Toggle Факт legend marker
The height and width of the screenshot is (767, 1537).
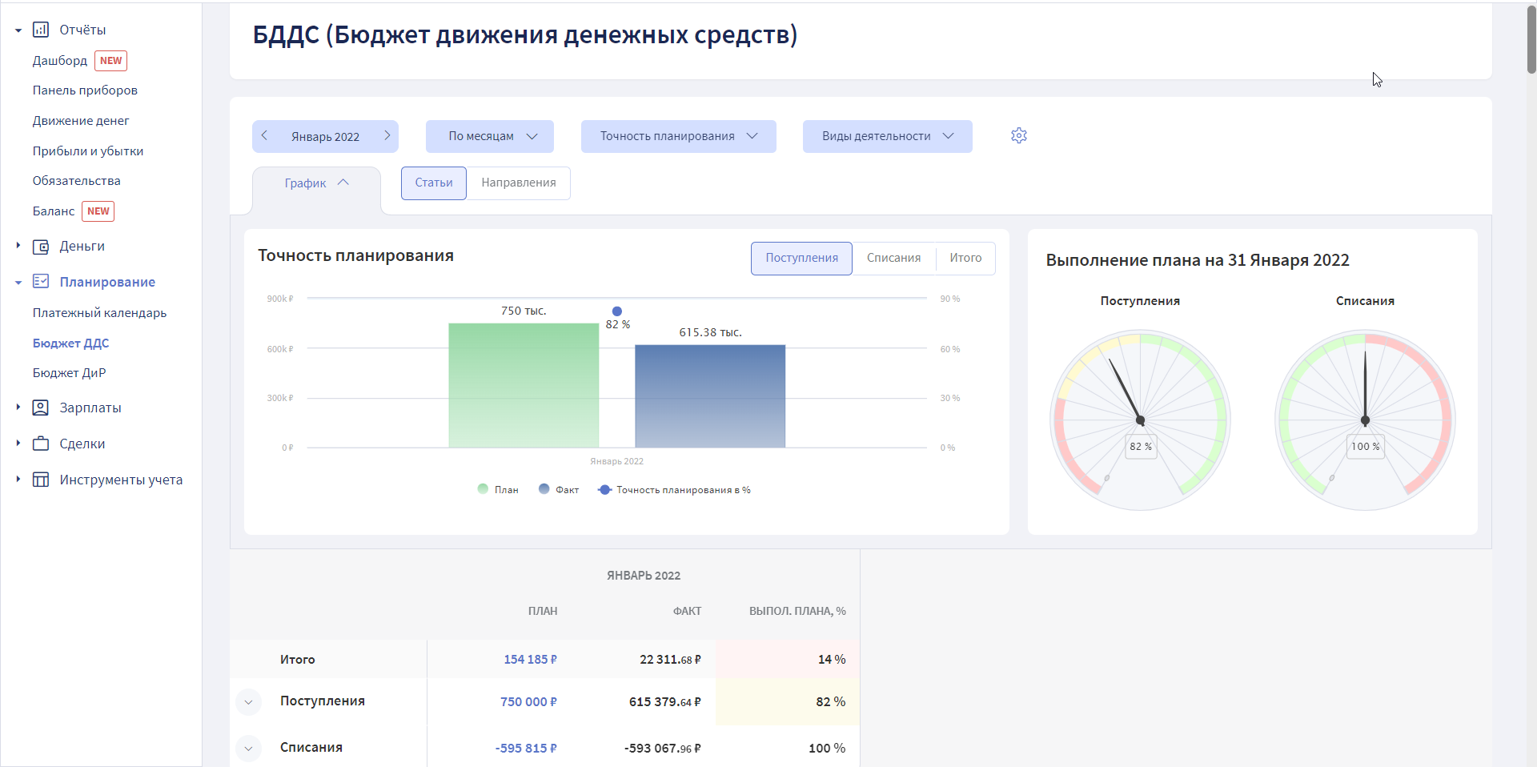tap(544, 488)
